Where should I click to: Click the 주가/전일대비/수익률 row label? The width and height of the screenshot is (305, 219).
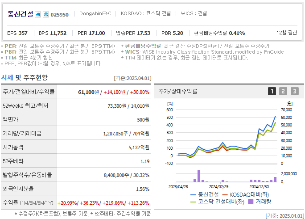tap(29, 92)
